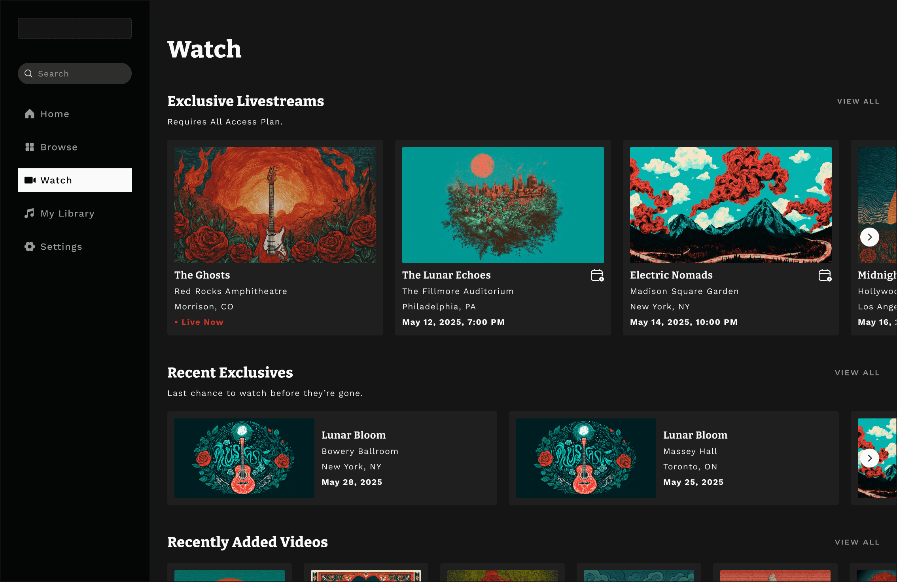This screenshot has height=582, width=897.
Task: View all Exclusive Livestreams
Action: [x=858, y=102]
